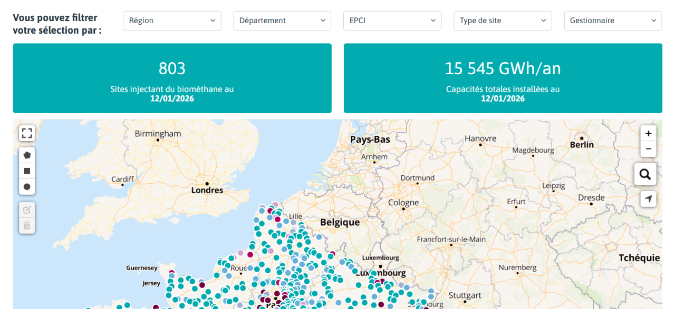Viewport: 675px width, 309px height.
Task: Click the locate me arrow icon
Action: [648, 199]
